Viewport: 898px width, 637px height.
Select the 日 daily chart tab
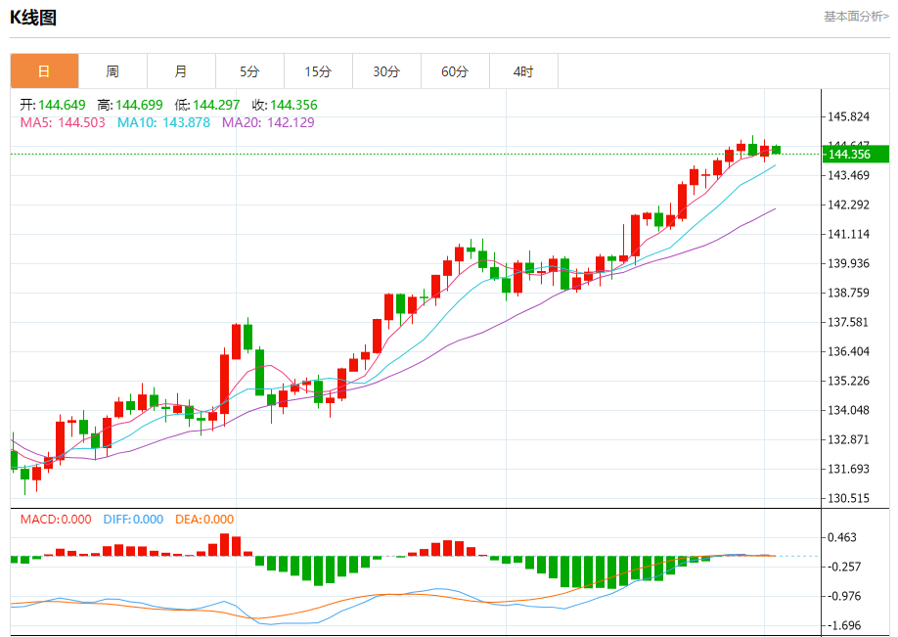click(x=45, y=71)
